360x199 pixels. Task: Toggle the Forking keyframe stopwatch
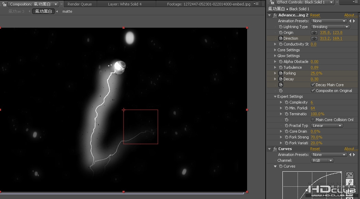pyautogui.click(x=280, y=73)
